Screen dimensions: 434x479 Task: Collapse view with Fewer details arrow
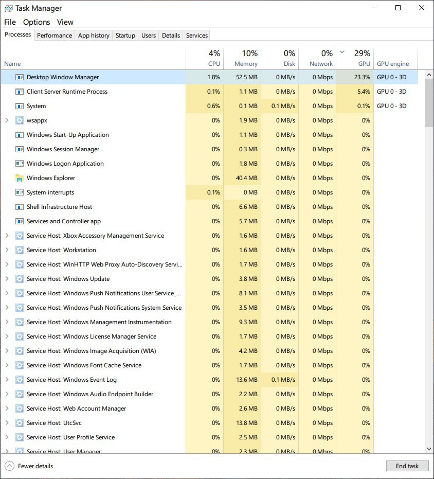coord(9,466)
